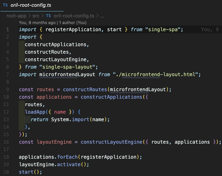Open the '1 author (You)' code lens

73,23
